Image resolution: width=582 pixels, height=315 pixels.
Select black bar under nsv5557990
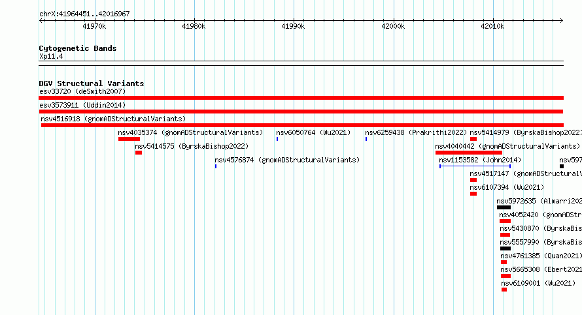tap(505, 248)
